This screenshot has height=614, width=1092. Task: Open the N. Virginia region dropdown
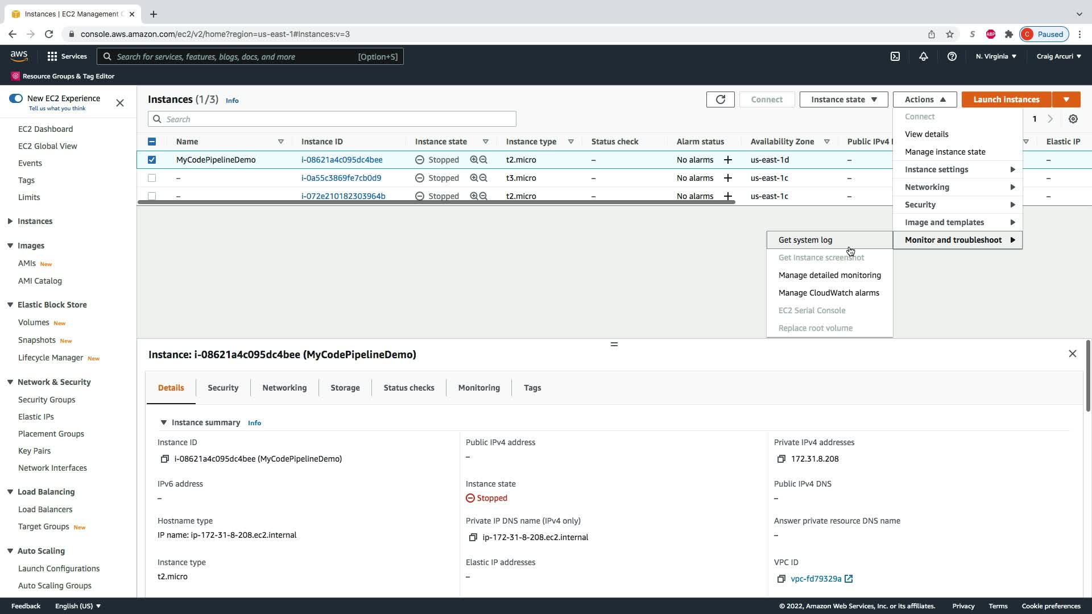[995, 56]
